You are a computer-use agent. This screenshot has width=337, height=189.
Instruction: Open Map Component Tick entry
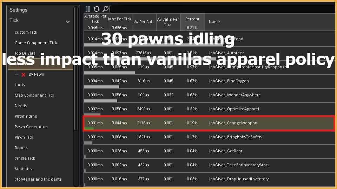tap(34, 95)
